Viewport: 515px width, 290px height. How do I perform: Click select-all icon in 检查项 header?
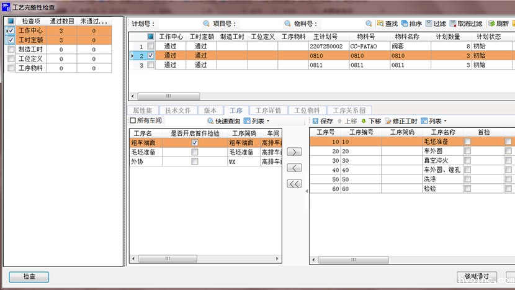tap(11, 21)
